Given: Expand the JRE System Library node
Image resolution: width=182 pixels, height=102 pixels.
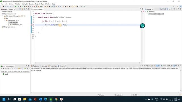Looking at the screenshot, I should click(3, 16).
